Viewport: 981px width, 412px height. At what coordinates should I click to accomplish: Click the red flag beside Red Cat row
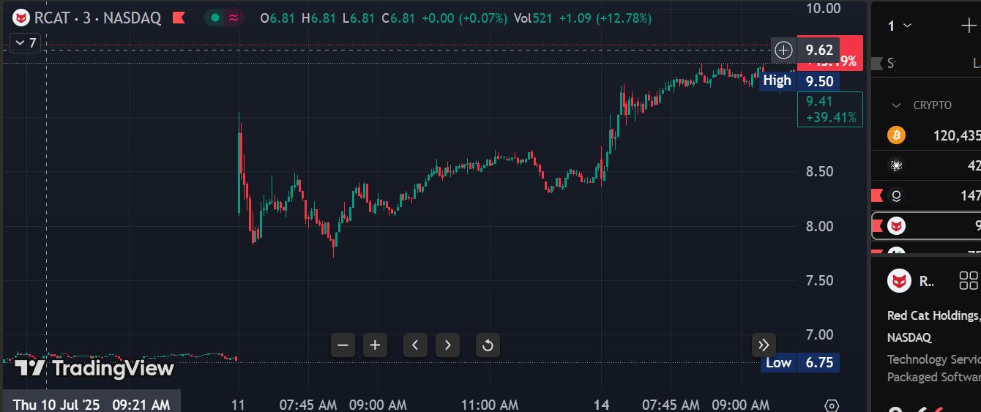(877, 226)
